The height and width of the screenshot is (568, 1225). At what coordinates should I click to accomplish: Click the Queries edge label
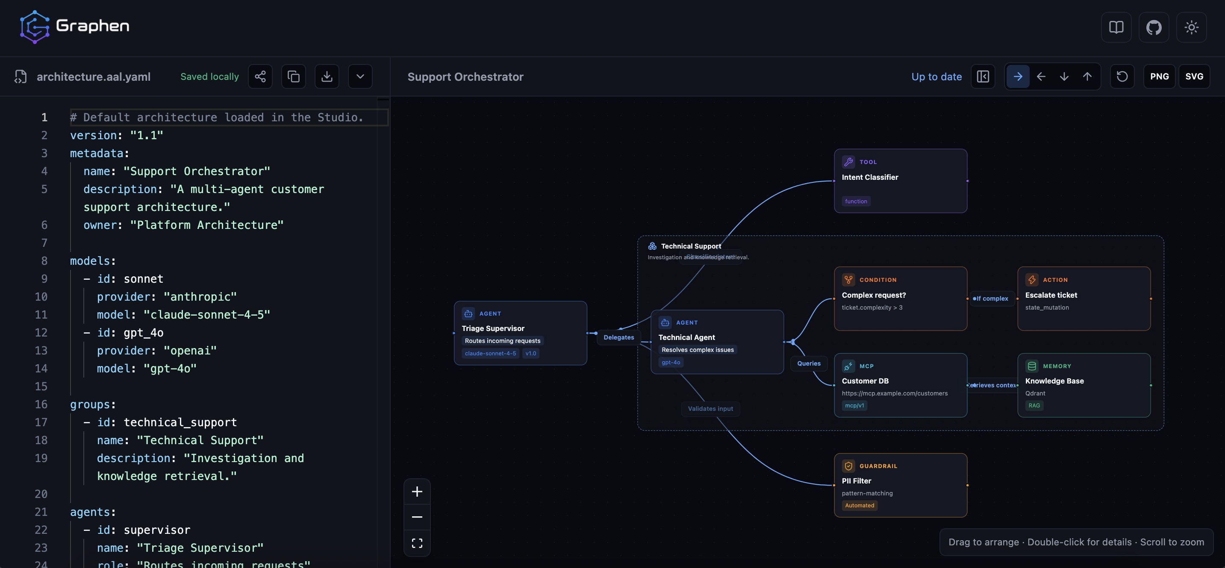click(x=809, y=363)
